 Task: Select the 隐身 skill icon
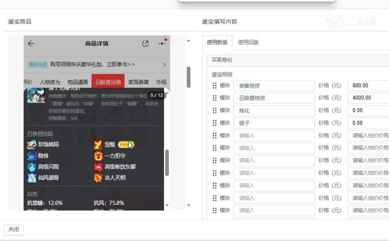32,156
